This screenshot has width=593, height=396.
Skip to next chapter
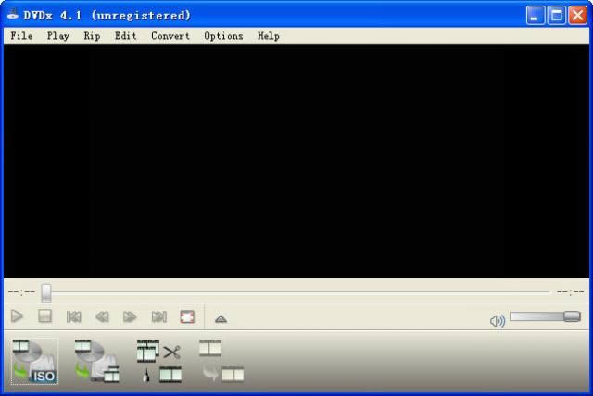[158, 316]
